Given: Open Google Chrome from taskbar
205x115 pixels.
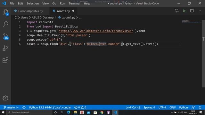Looking at the screenshot, I should 102,112.
